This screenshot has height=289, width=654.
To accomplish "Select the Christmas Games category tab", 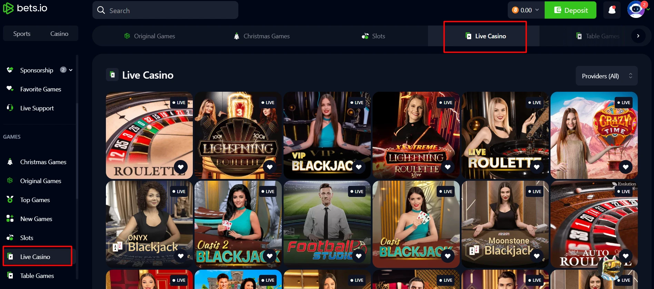I will click(261, 36).
